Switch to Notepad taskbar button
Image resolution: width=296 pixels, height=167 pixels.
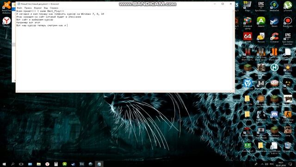point(99,164)
